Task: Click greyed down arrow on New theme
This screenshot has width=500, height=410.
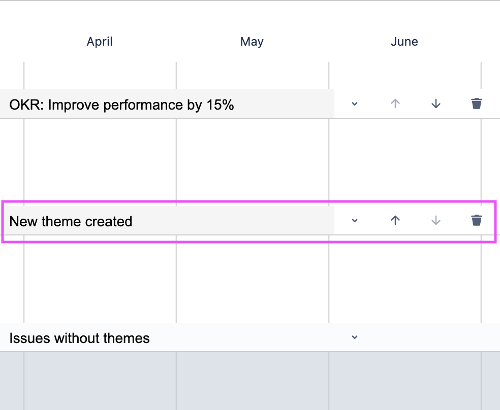Action: tap(435, 220)
